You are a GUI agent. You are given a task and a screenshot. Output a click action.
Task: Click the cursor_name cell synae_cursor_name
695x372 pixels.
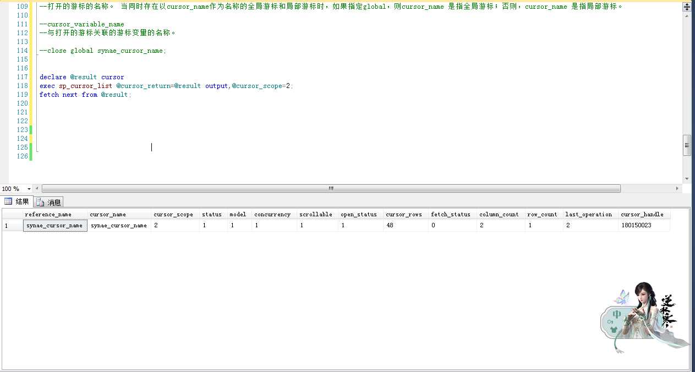119,226
